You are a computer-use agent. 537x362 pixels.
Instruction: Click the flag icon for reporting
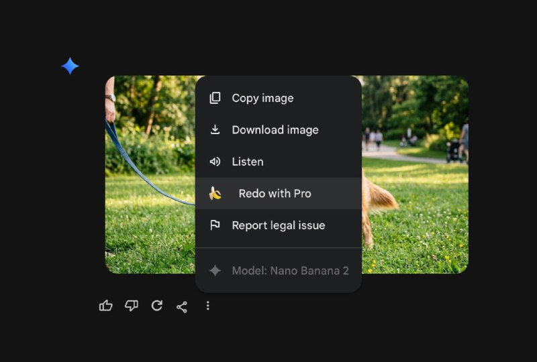tap(215, 225)
